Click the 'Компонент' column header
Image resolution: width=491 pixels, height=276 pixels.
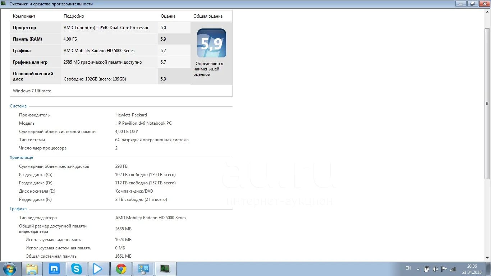click(24, 16)
